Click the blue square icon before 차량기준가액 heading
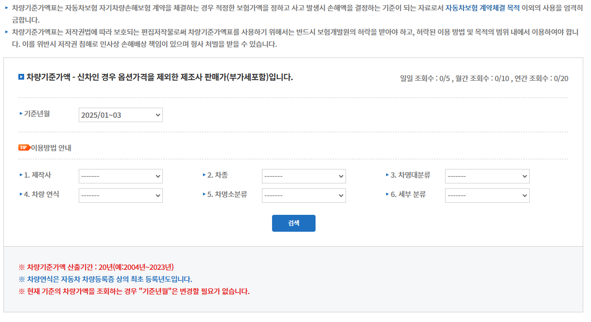 [x=21, y=77]
